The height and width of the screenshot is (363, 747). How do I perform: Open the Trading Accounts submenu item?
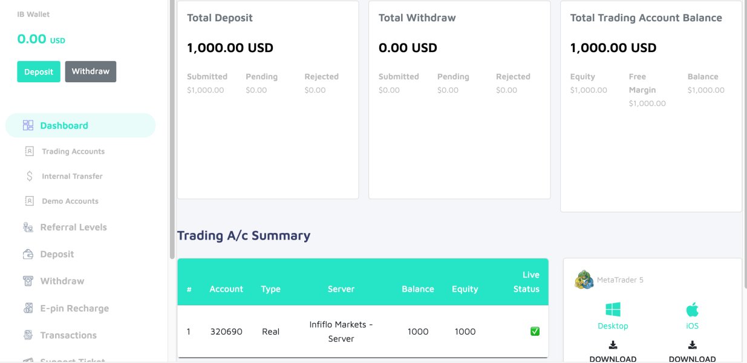73,151
